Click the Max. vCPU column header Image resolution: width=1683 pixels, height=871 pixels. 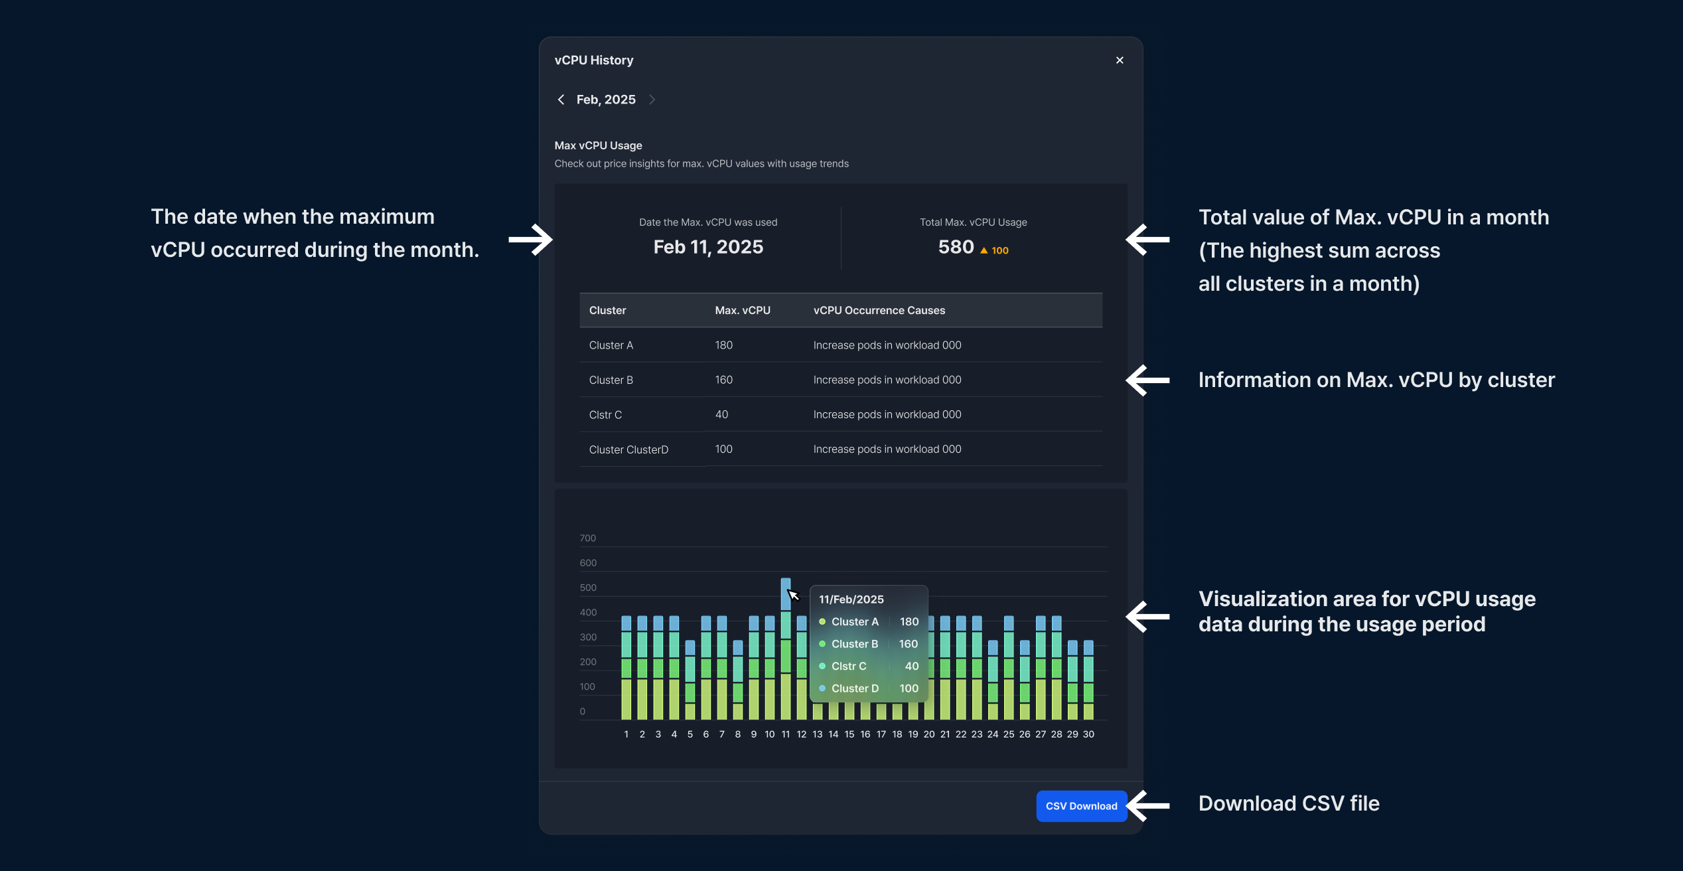pyautogui.click(x=742, y=310)
